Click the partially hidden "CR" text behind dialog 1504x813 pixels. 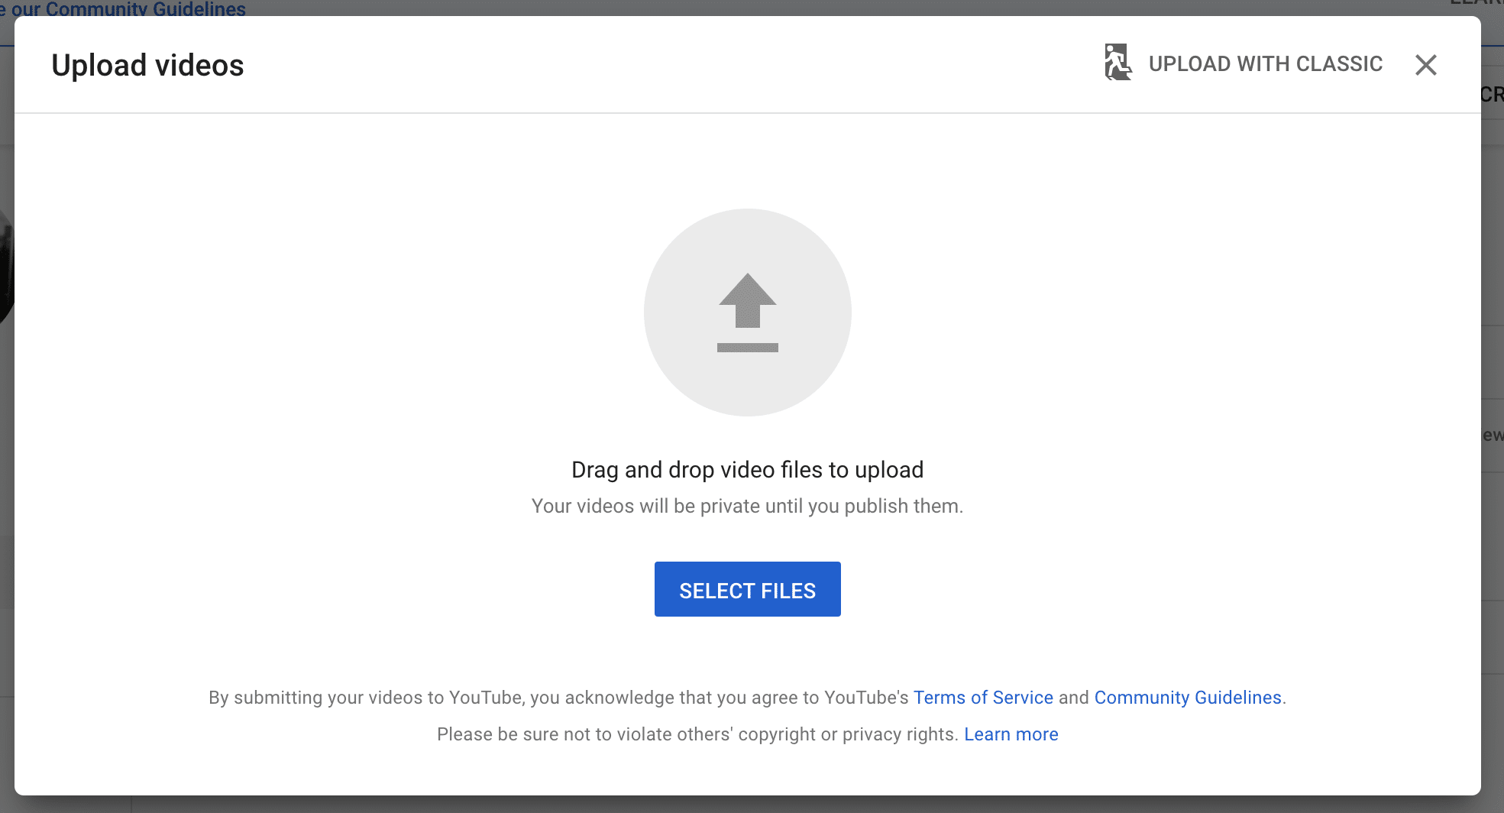[x=1492, y=95]
